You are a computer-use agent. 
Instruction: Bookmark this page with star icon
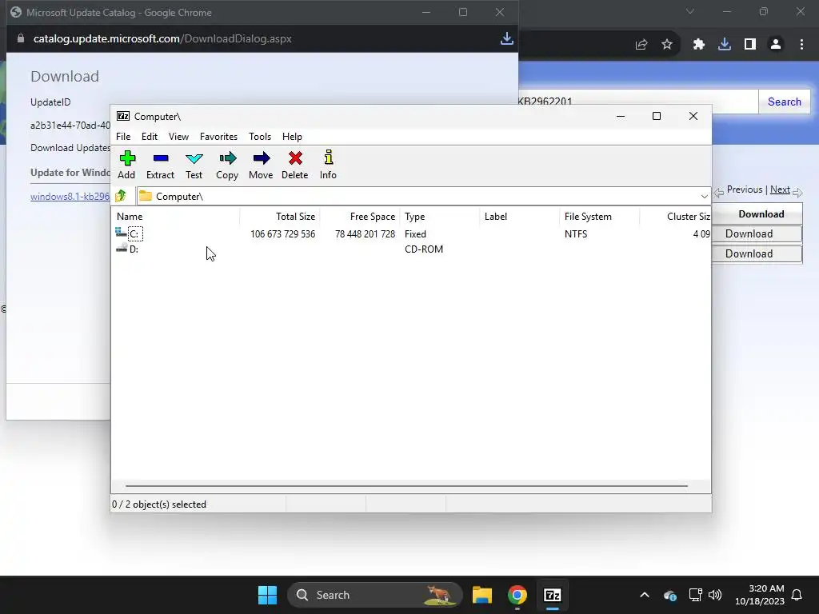tap(666, 45)
